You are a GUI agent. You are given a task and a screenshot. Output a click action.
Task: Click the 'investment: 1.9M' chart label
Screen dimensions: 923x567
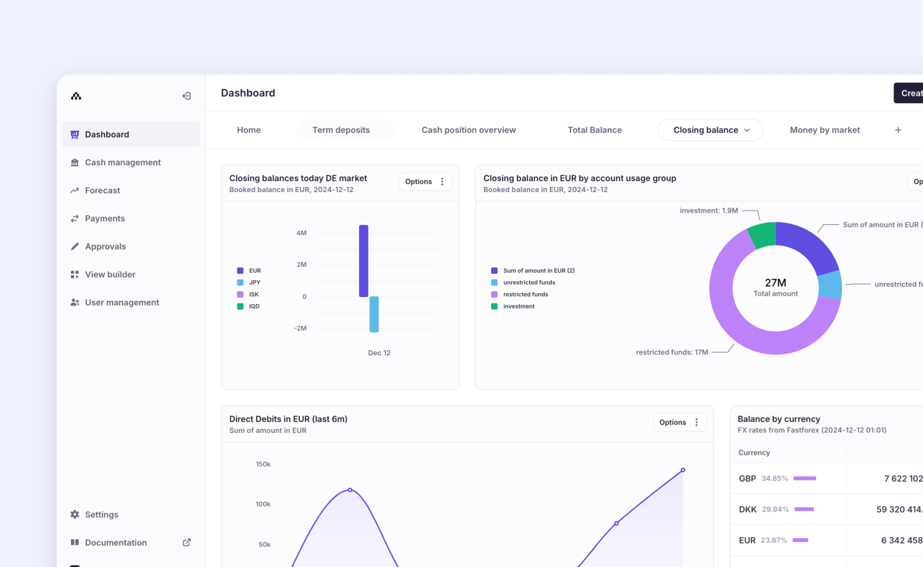tap(708, 211)
